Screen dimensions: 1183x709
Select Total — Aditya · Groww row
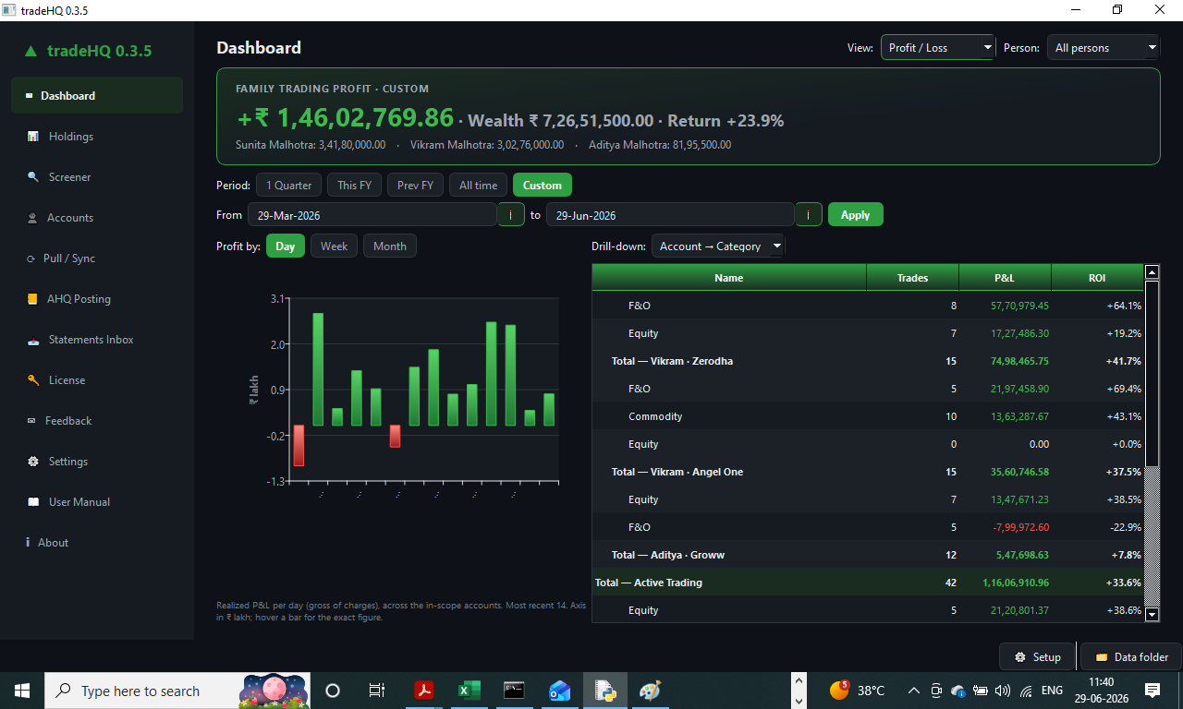click(868, 555)
